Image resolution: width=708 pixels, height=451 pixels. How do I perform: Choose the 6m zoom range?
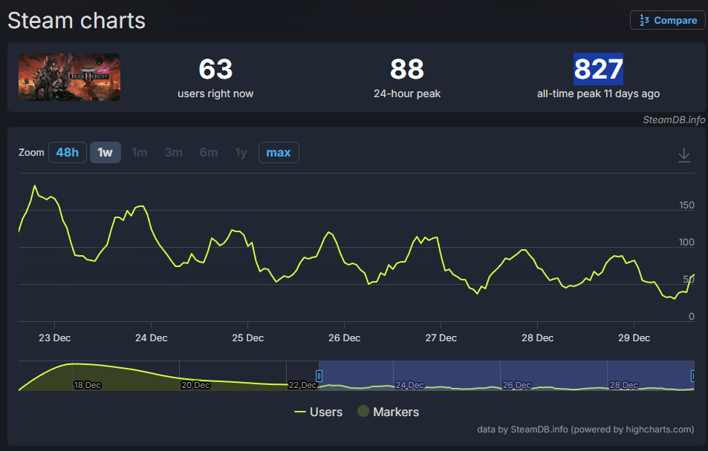tap(209, 153)
